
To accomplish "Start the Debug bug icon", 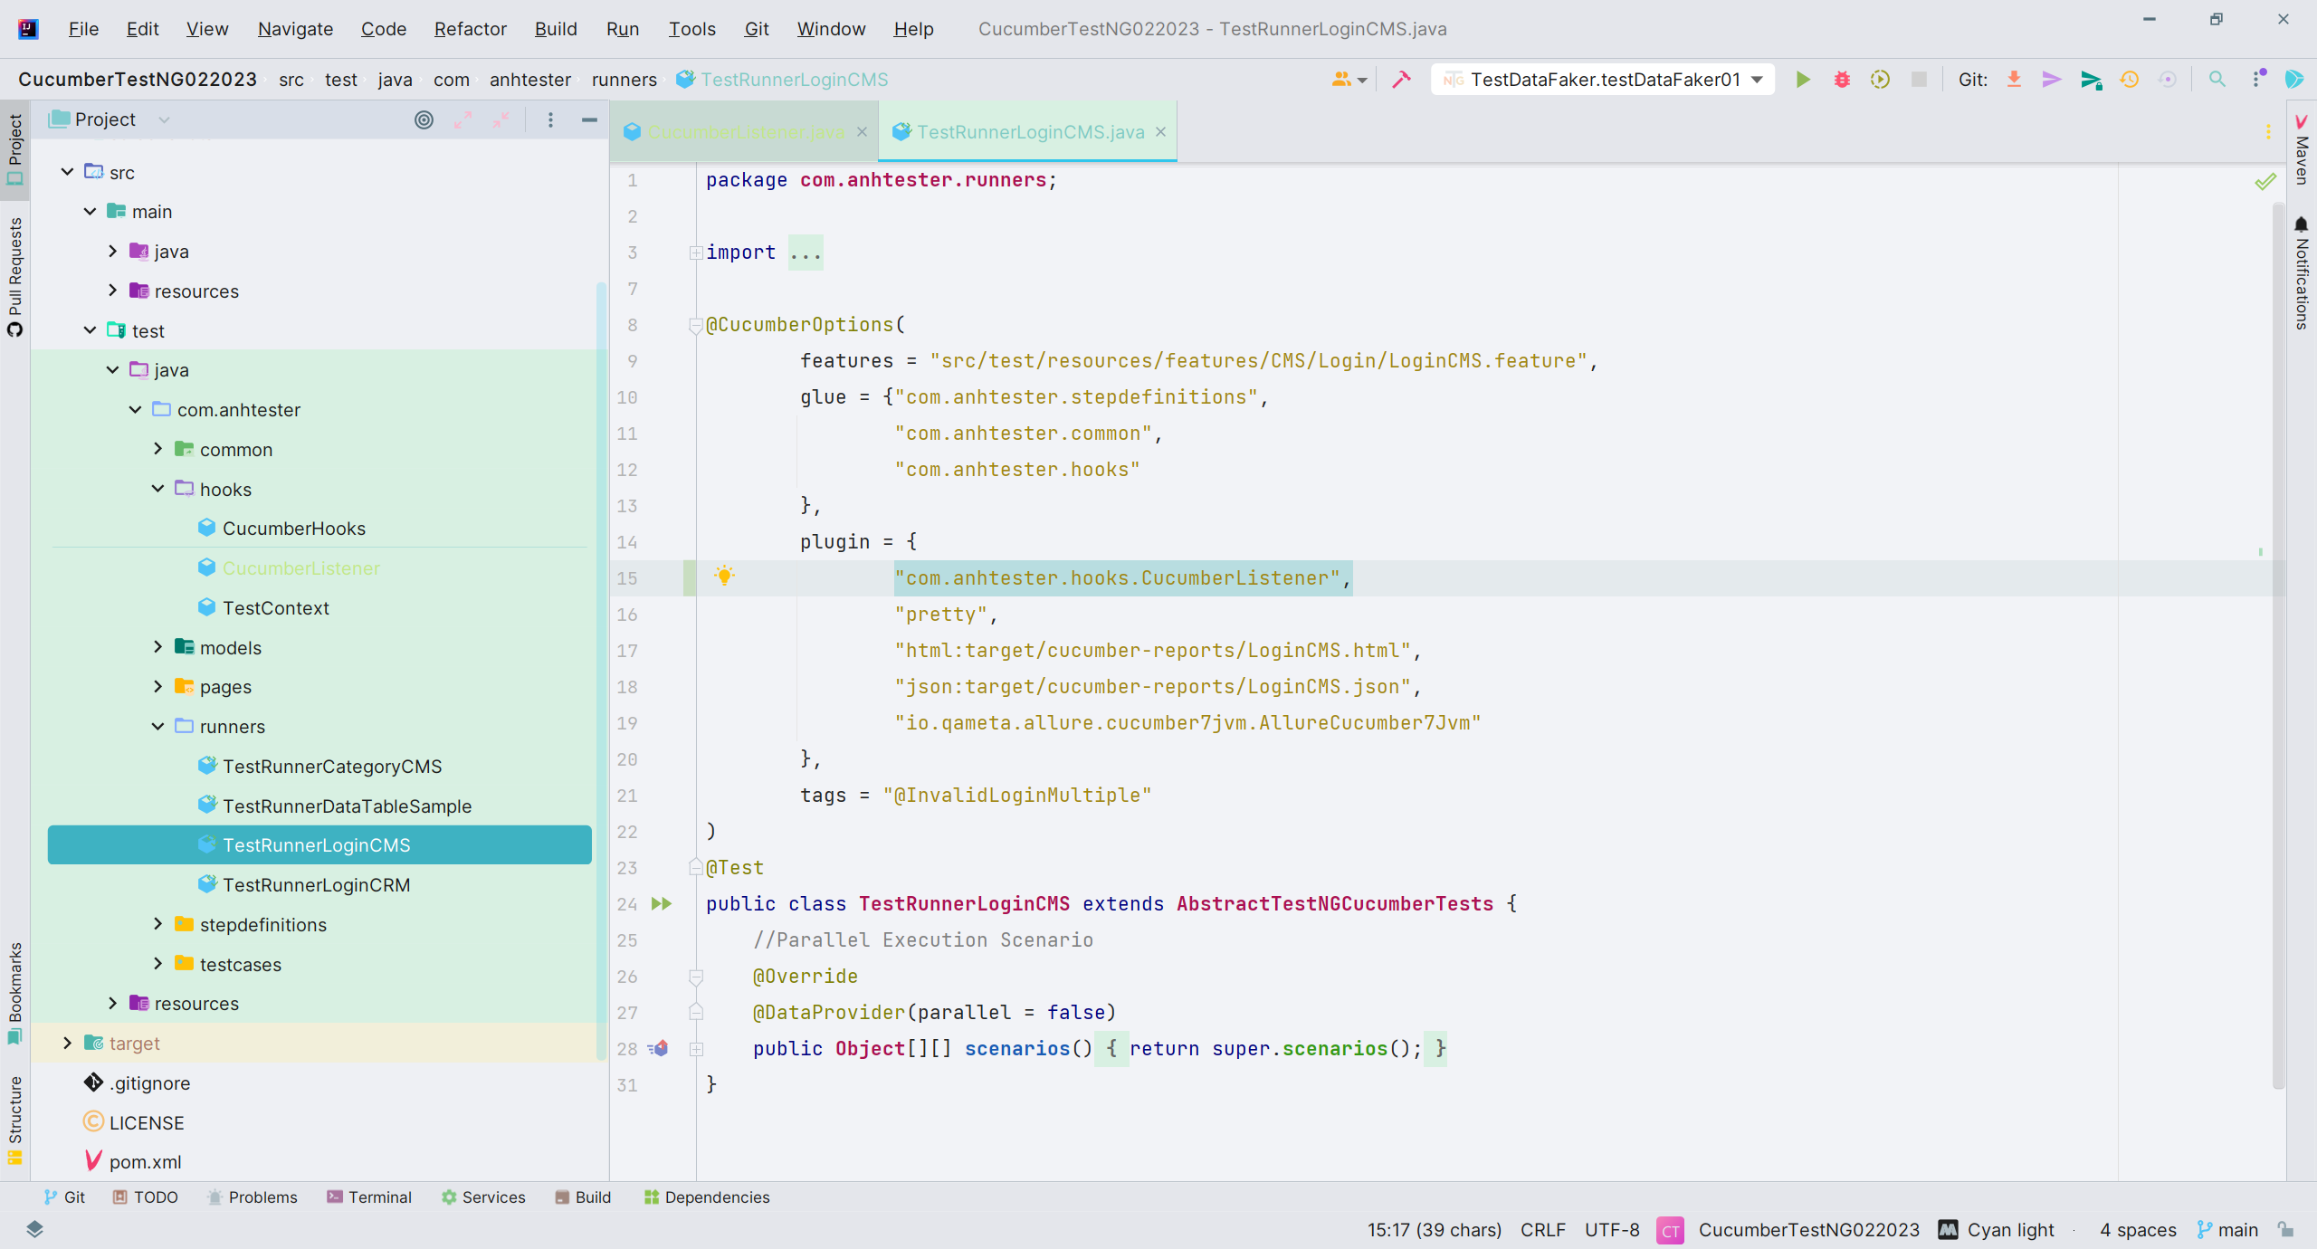I will coord(1842,80).
